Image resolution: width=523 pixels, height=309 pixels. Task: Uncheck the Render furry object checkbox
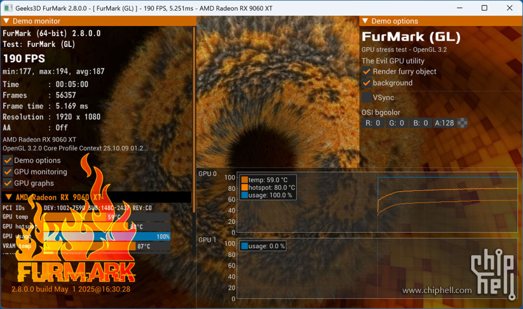click(367, 71)
